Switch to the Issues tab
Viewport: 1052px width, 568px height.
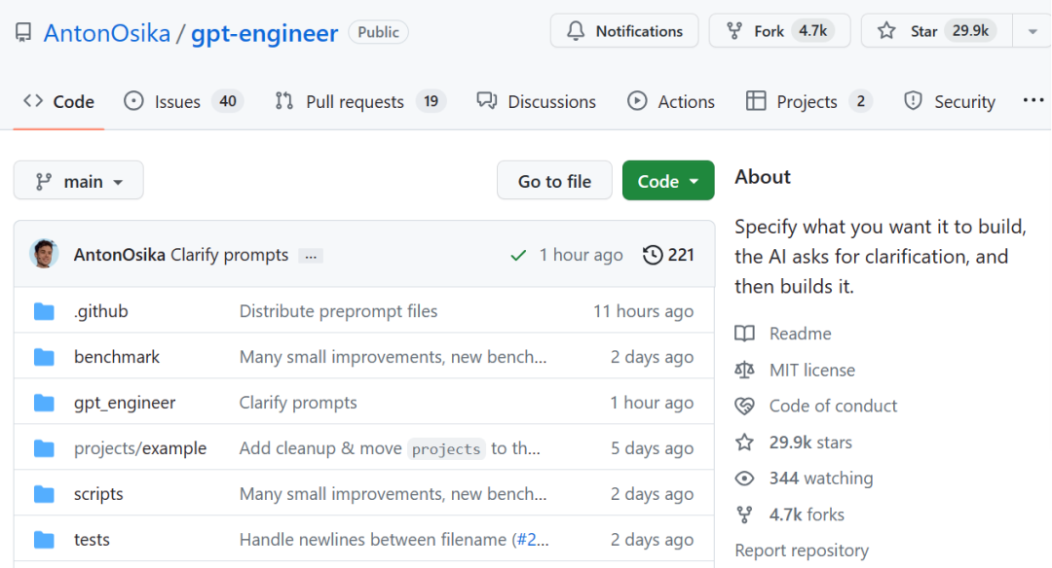click(x=182, y=101)
